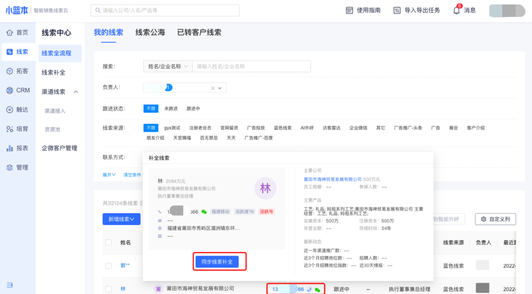
Task: Click the 首页 home icon in sidebar
Action: pos(9,33)
